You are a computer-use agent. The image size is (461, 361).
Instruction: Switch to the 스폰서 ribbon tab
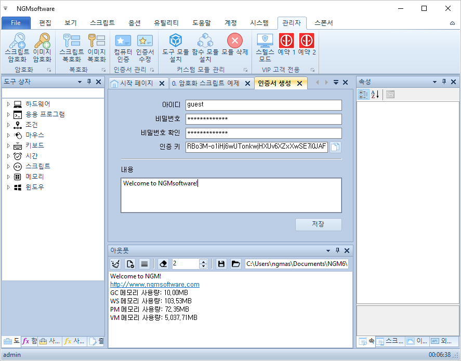coord(323,23)
